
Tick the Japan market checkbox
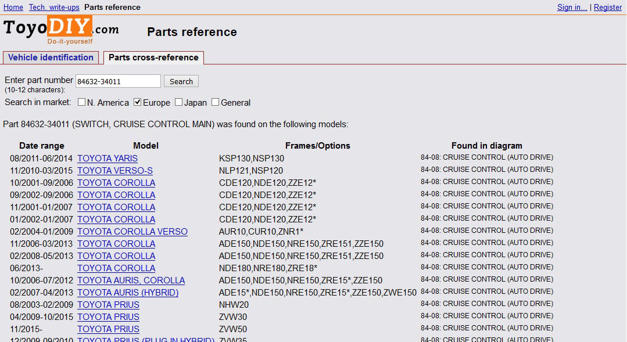[179, 102]
